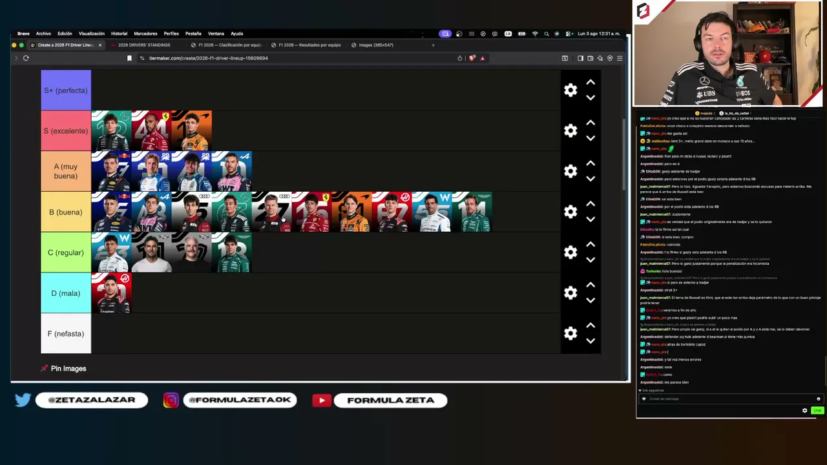Select the Haas driver card in D tier

click(111, 293)
